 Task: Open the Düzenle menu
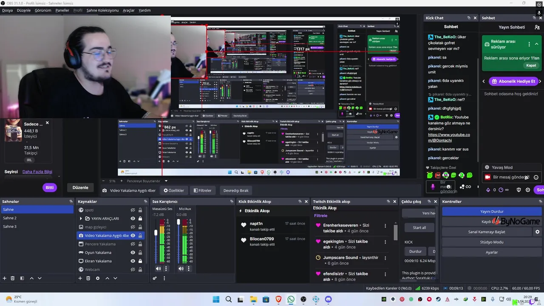(24, 10)
